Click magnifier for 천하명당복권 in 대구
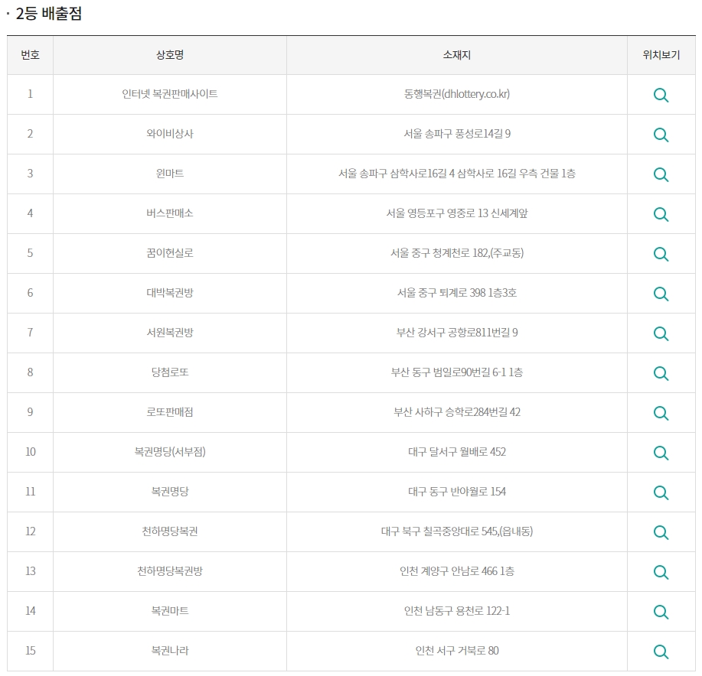Image resolution: width=702 pixels, height=676 pixels. 661,532
